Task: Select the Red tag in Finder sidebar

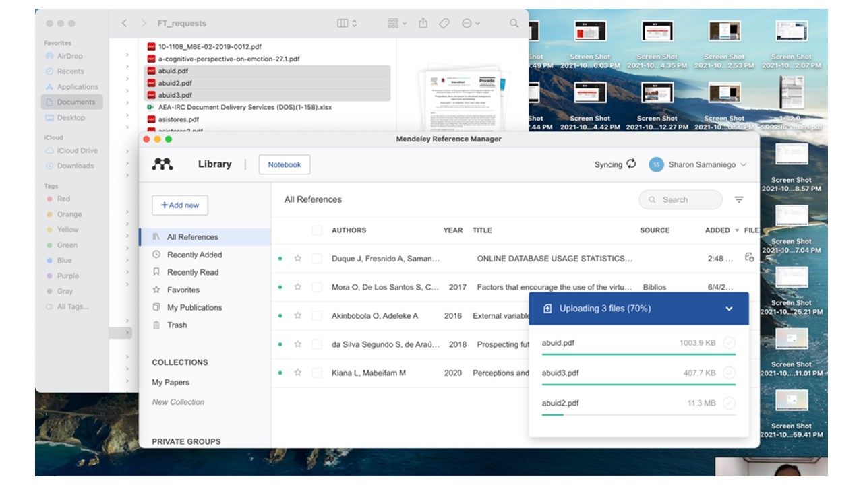Action: click(58, 199)
